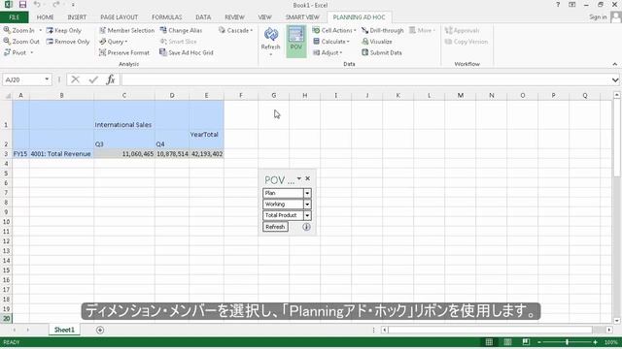
Task: Open the Plan dropdown in POV panel
Action: point(307,193)
